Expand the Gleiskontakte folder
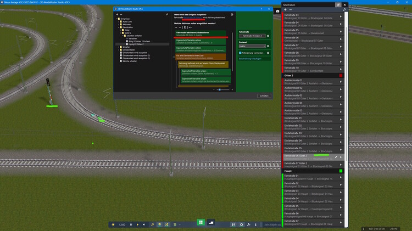 (119, 50)
